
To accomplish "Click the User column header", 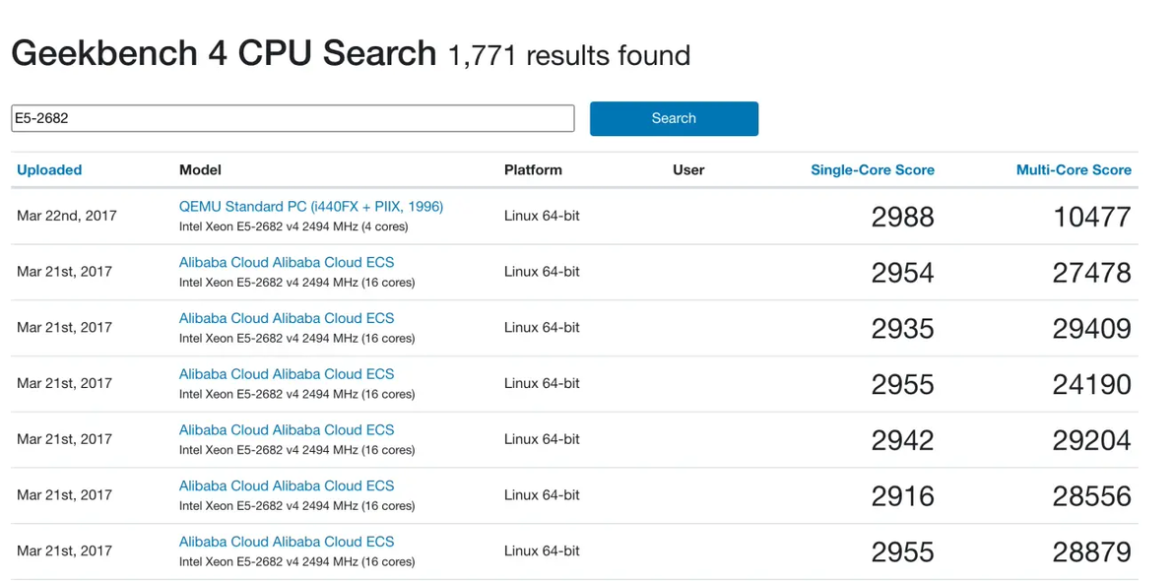I will (x=688, y=169).
